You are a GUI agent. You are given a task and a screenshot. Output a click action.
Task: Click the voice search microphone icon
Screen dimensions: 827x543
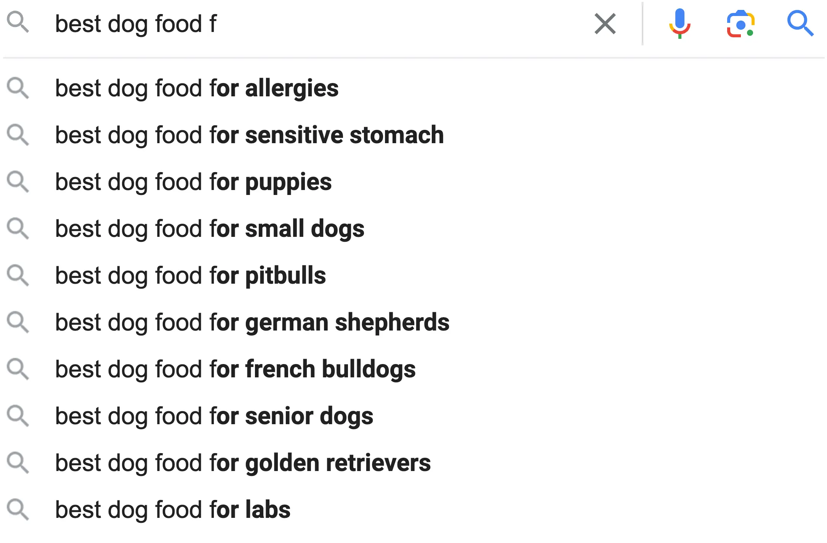(x=680, y=24)
